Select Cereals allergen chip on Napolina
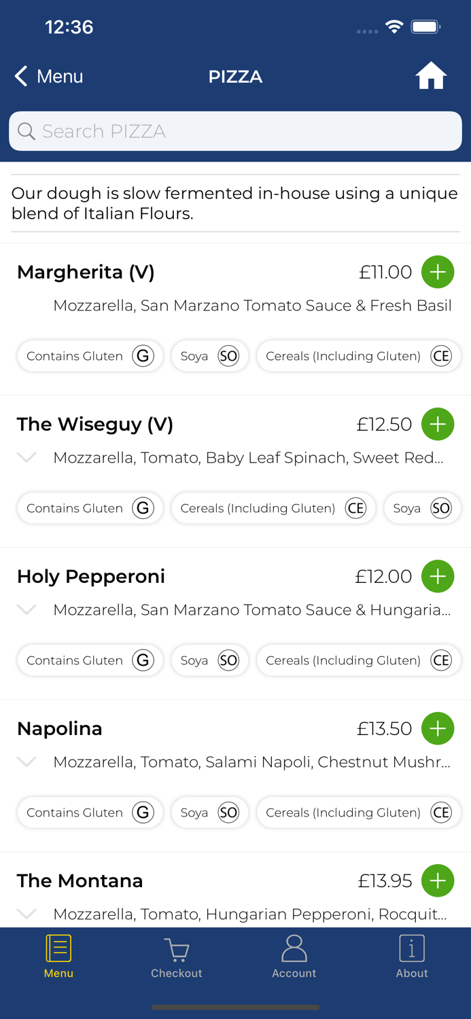This screenshot has width=471, height=1019. click(358, 812)
